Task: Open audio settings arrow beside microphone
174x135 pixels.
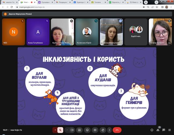Action: [x=55, y=130]
